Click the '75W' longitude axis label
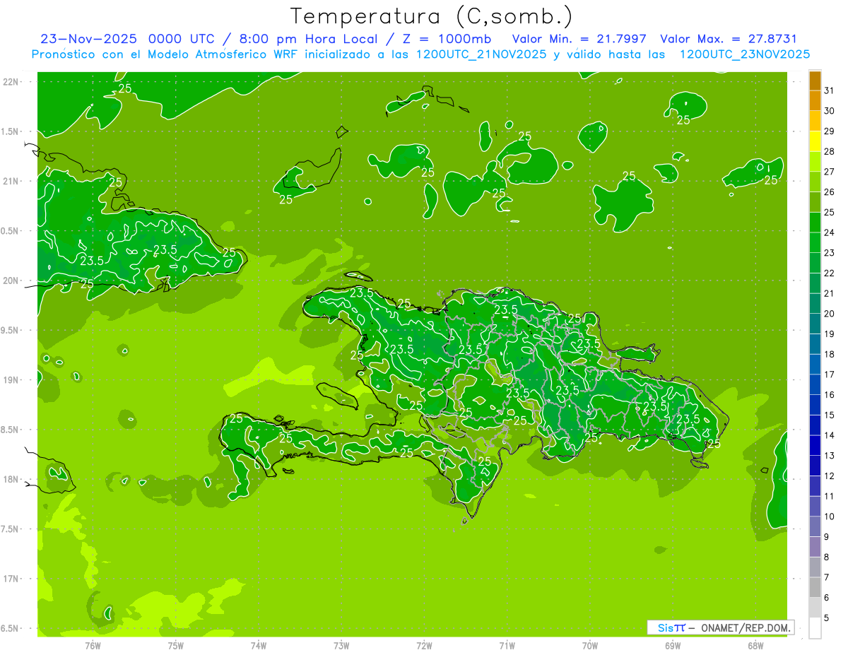 [175, 646]
